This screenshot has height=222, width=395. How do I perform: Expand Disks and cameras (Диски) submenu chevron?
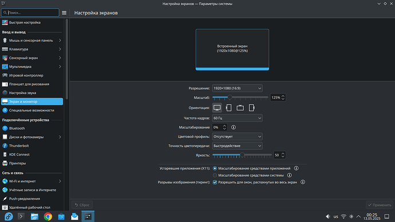point(60,137)
